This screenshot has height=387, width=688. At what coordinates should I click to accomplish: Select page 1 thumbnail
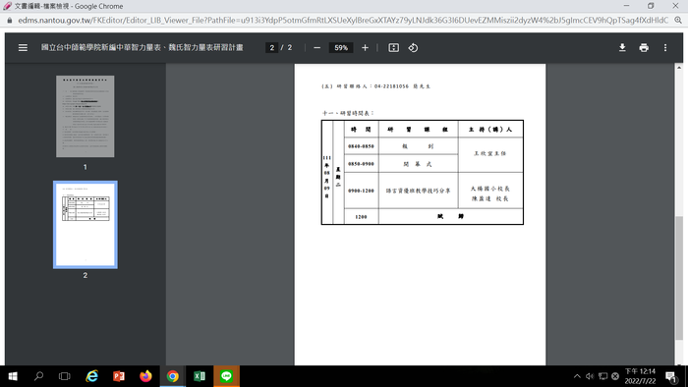86,116
